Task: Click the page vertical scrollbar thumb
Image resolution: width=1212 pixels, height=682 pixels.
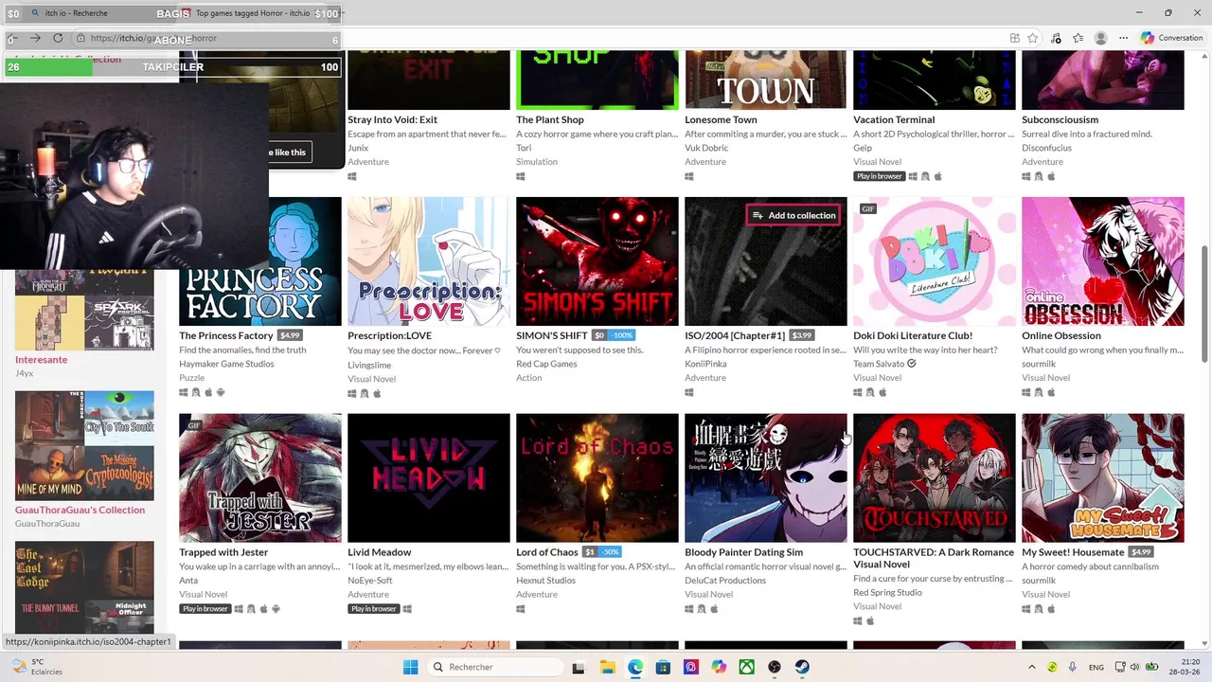Action: point(1205,303)
